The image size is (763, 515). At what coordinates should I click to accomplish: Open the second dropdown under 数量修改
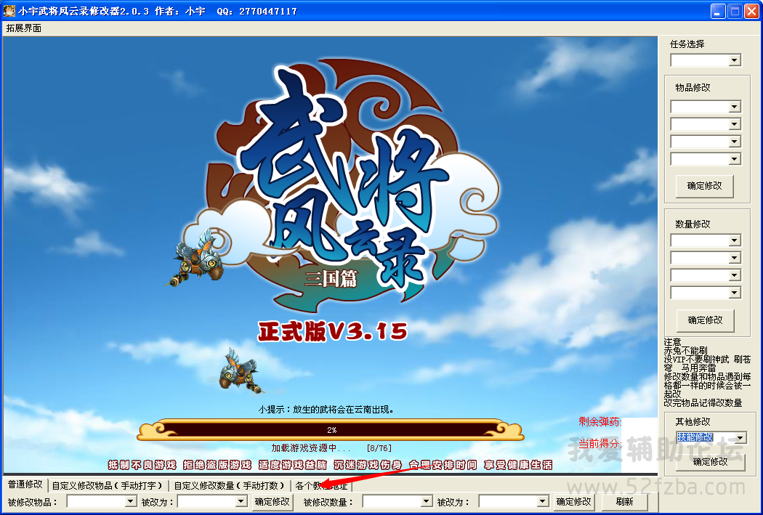tap(735, 258)
